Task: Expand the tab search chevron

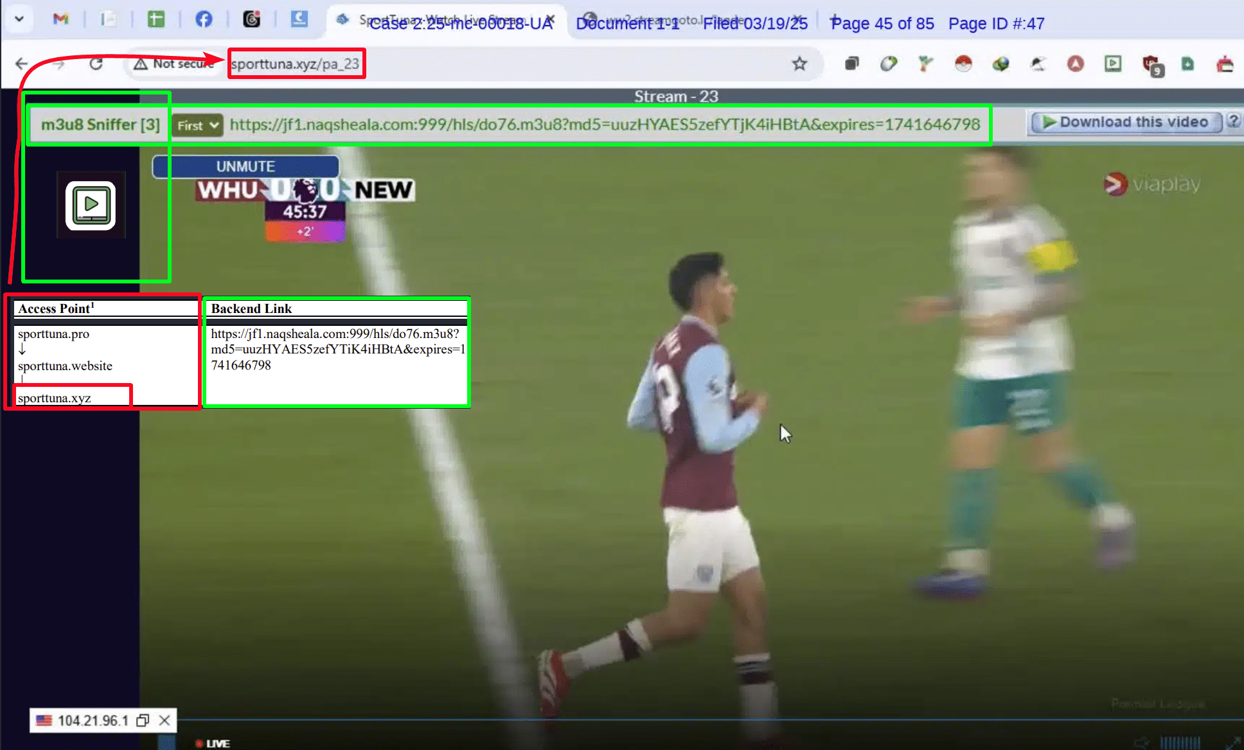Action: (x=19, y=19)
